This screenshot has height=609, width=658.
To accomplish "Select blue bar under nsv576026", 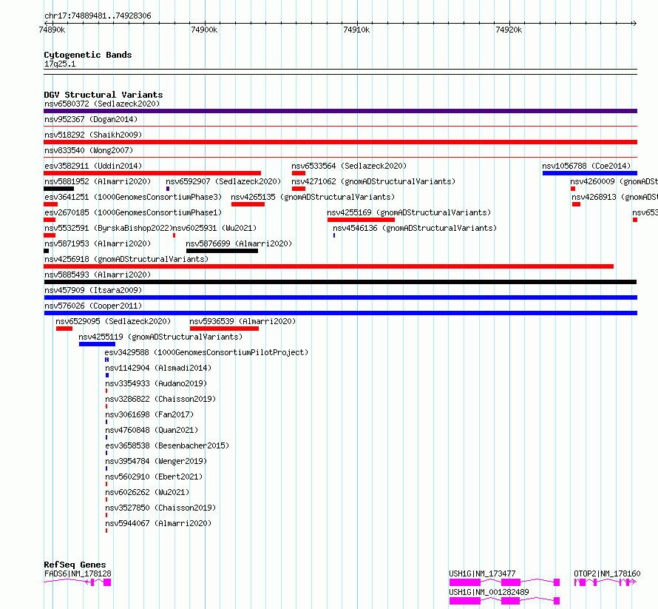I will click(x=340, y=313).
